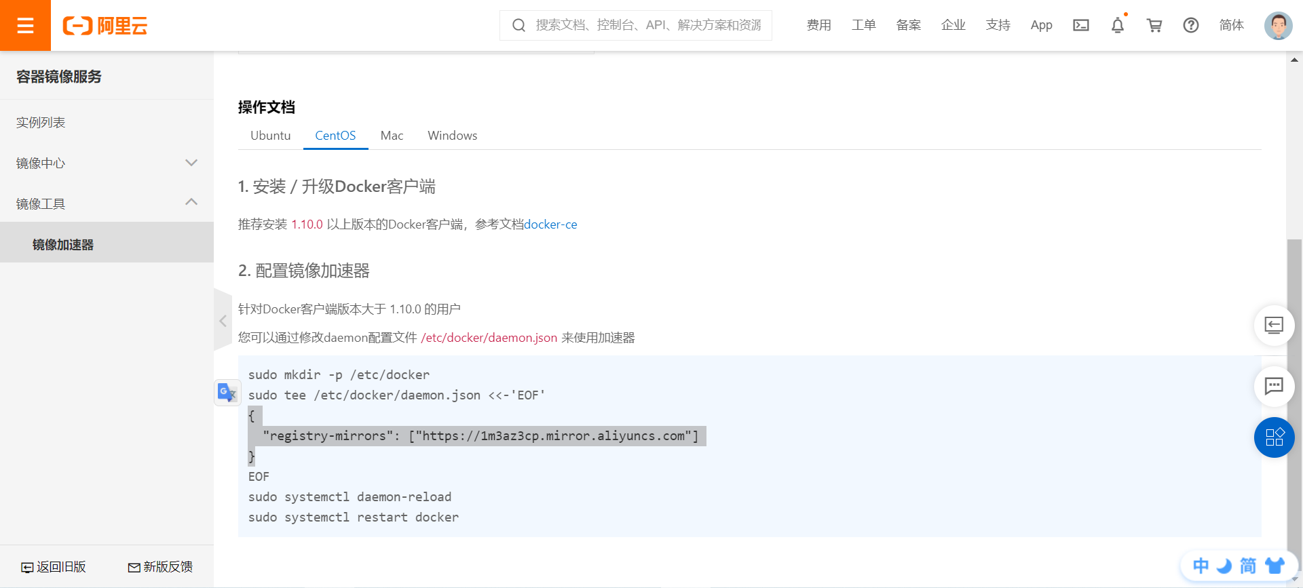Open the docker-ce documentation link
This screenshot has height=588, width=1303.
(550, 224)
